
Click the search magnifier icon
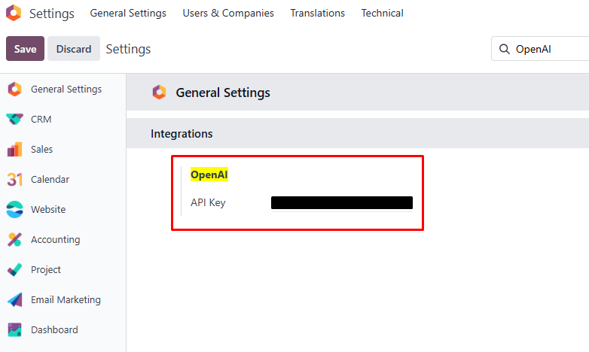pyautogui.click(x=504, y=49)
